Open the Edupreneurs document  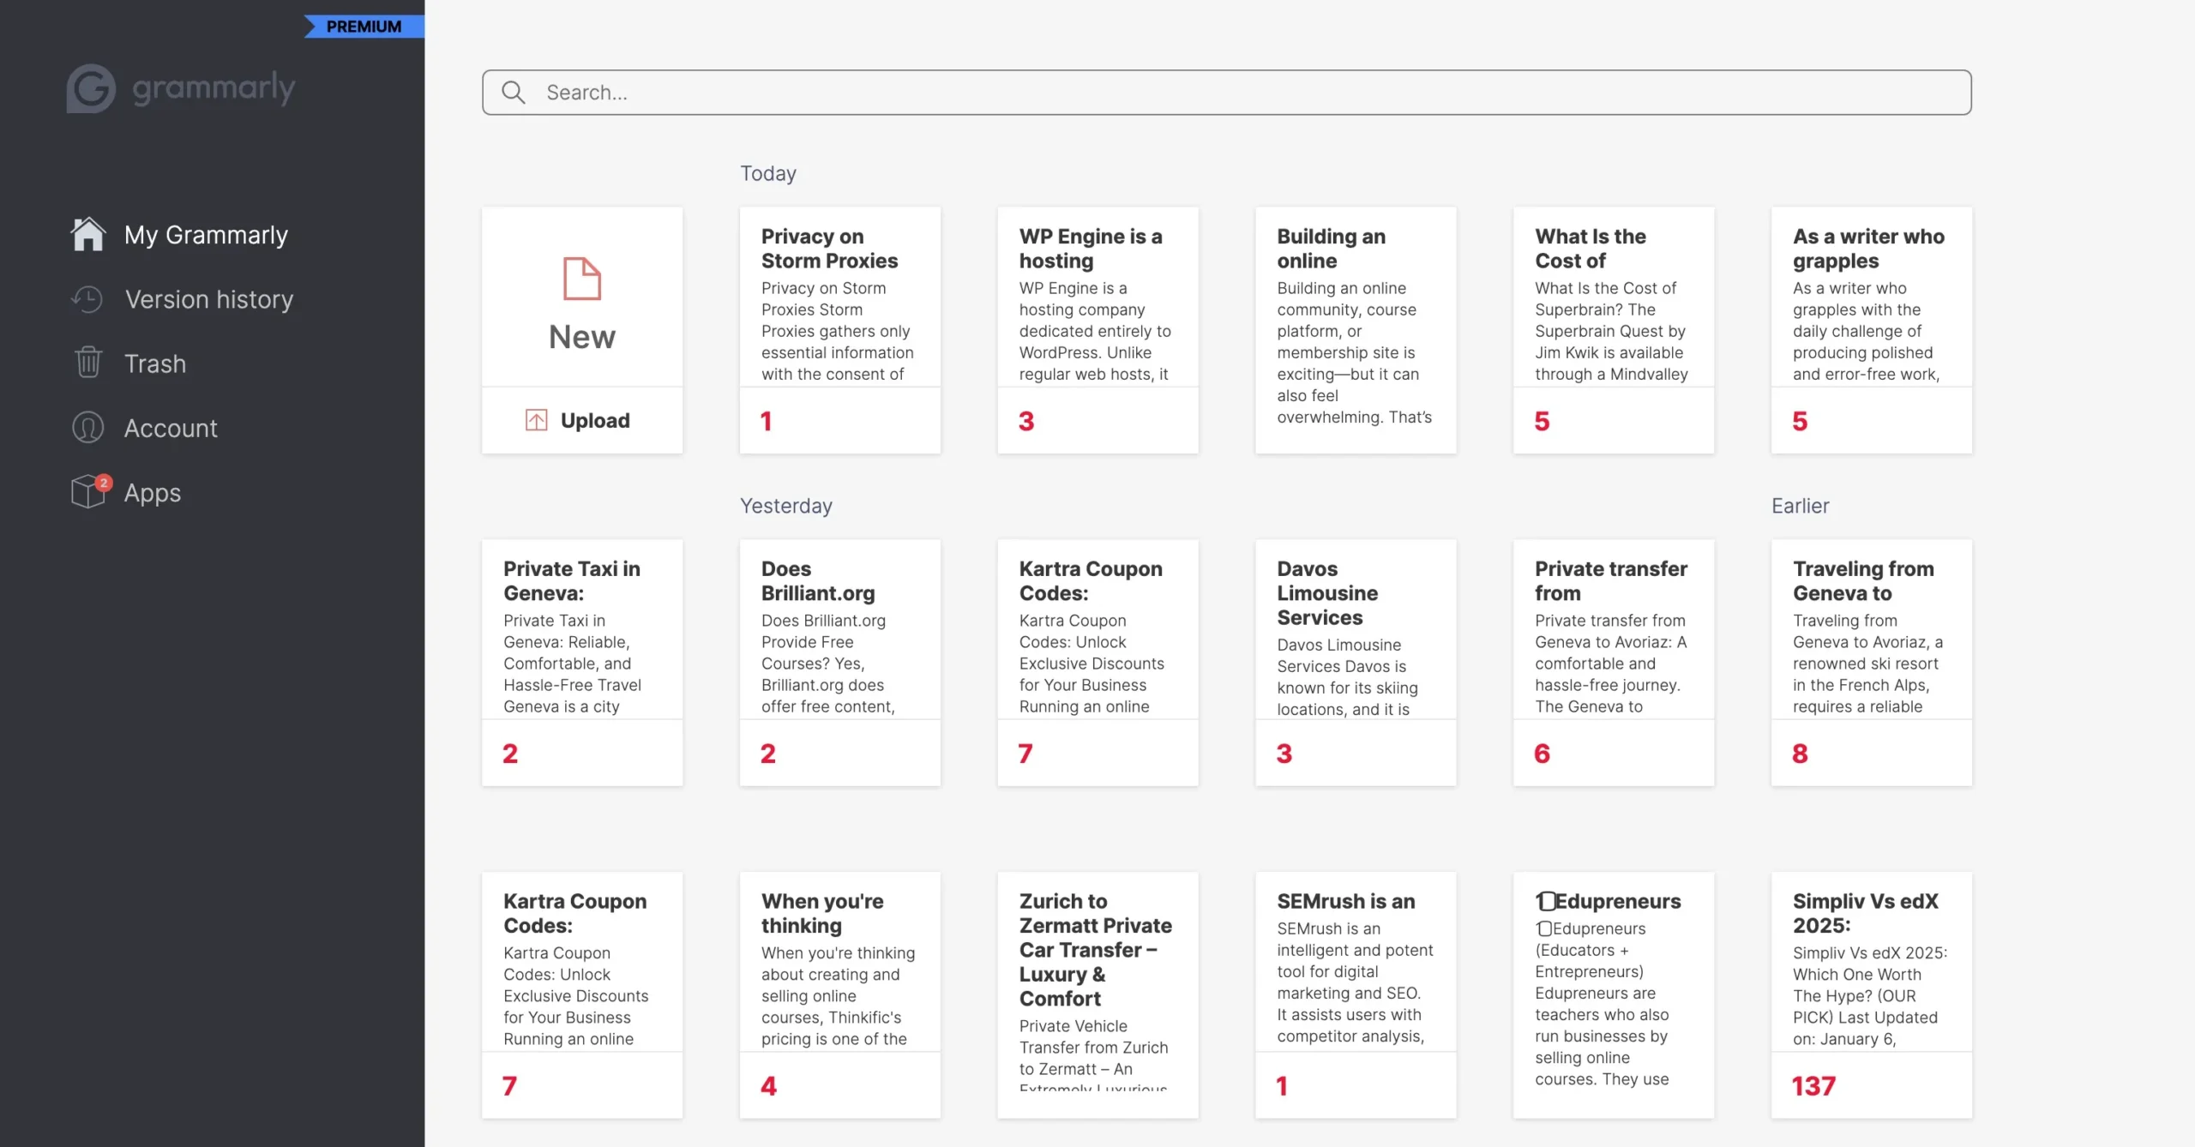[1614, 994]
